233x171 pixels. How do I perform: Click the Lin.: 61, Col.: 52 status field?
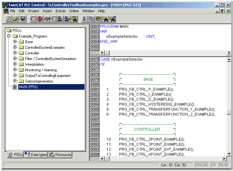coord(177,165)
